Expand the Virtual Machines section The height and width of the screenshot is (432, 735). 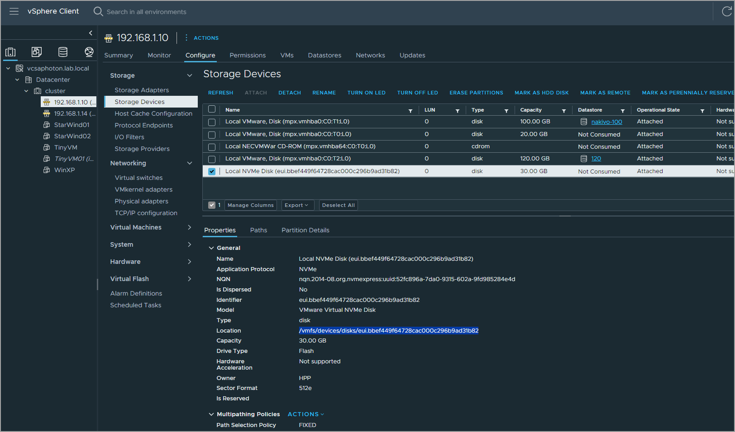(x=190, y=227)
